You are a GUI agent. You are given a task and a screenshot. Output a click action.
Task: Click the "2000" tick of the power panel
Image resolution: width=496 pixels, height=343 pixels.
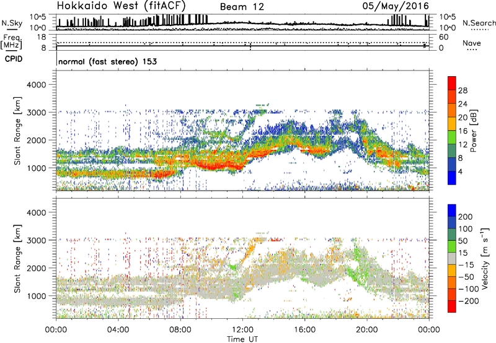37,140
